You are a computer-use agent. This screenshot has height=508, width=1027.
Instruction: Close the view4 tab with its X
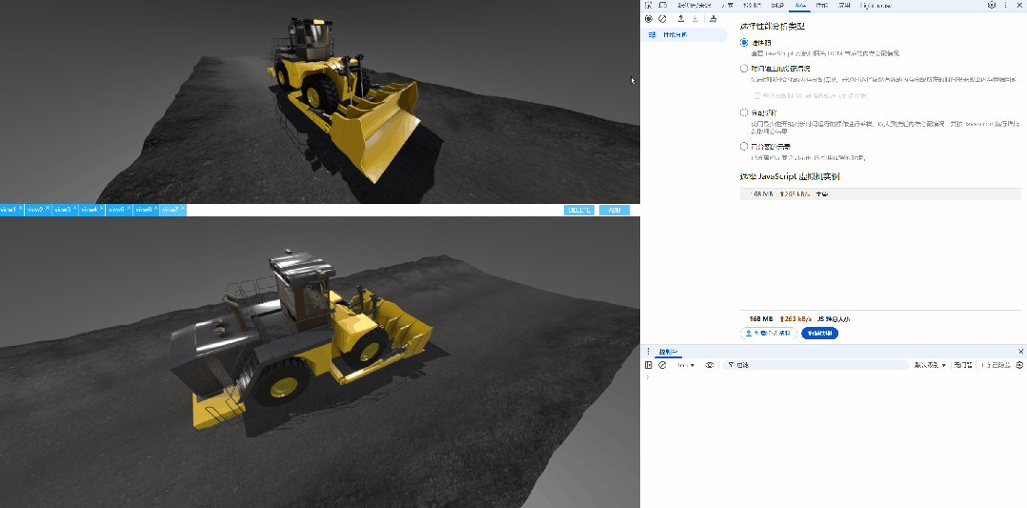pyautogui.click(x=102, y=208)
